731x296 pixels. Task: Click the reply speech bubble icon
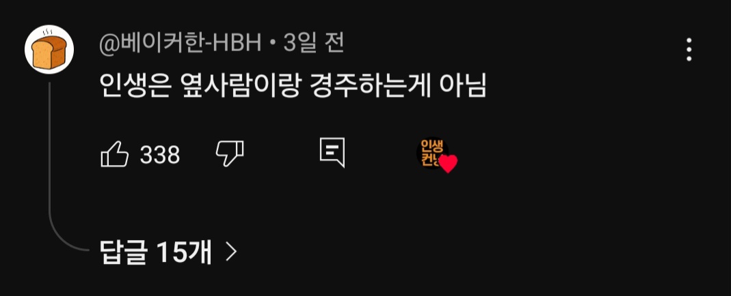332,153
